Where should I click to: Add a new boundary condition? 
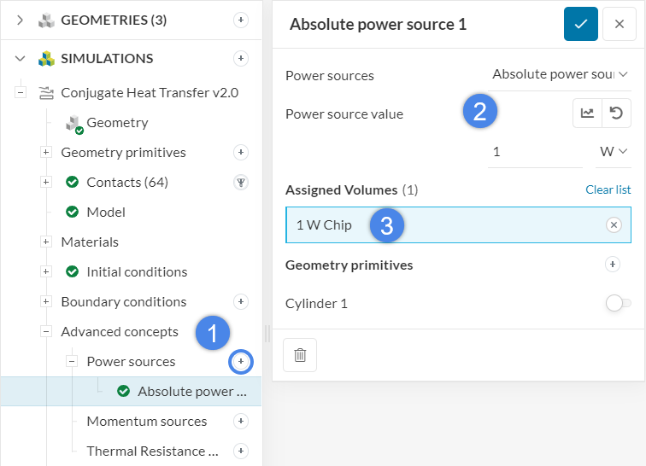(241, 302)
